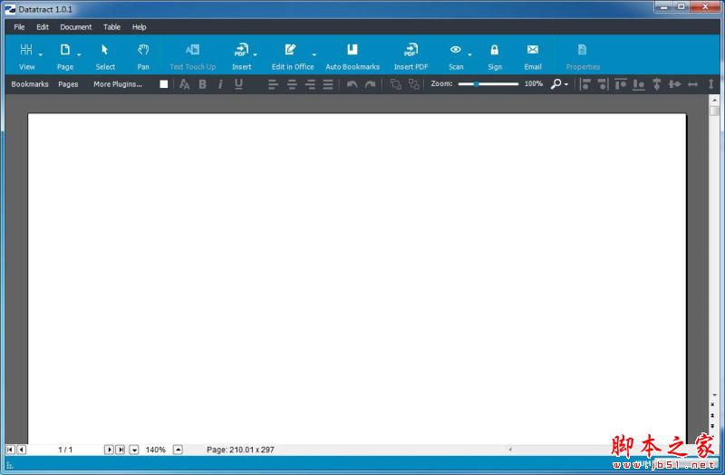Click More Plugins...

coord(118,84)
